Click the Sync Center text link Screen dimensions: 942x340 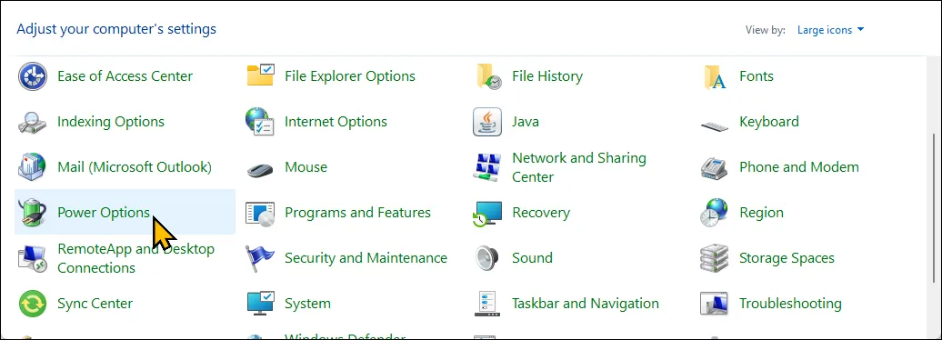(x=95, y=304)
